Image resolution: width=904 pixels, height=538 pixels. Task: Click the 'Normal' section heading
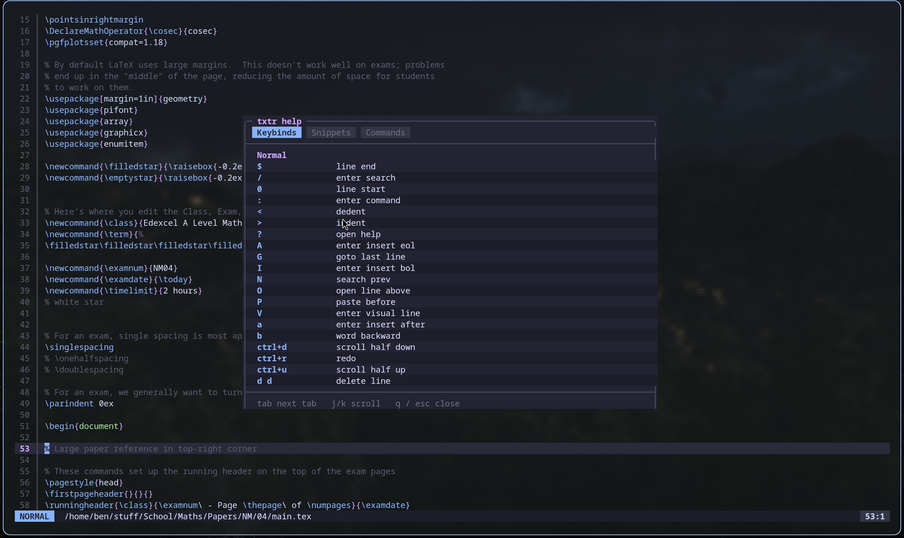tap(271, 155)
